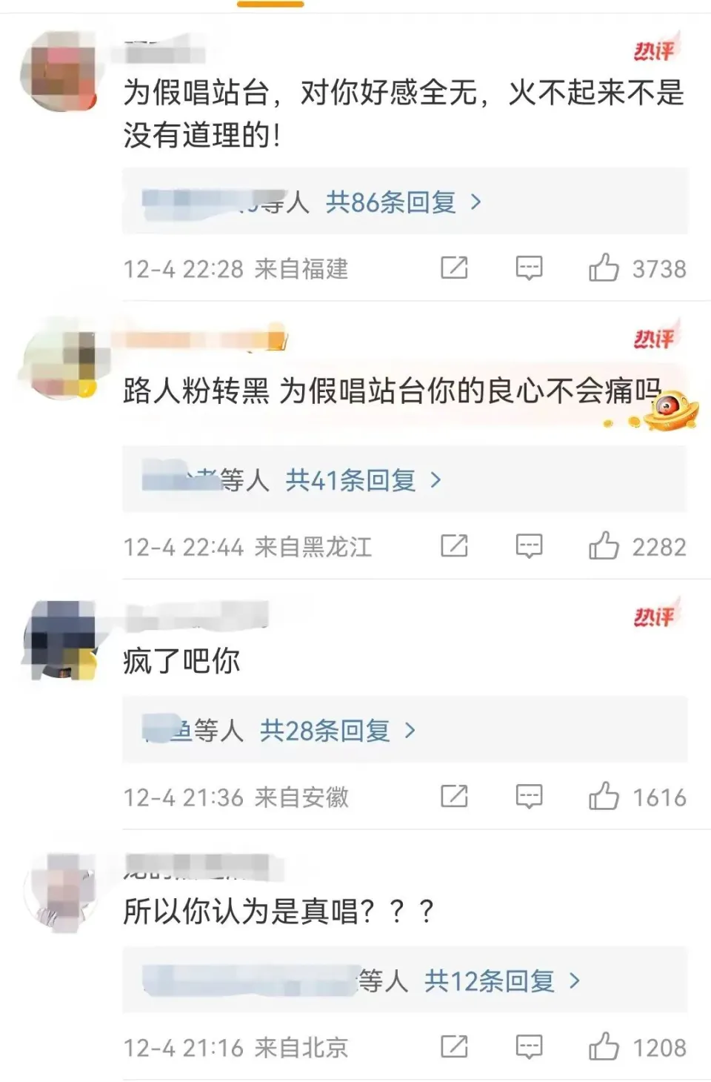Share the 路人粉转黑 comment
The height and width of the screenshot is (1082, 711).
click(454, 546)
